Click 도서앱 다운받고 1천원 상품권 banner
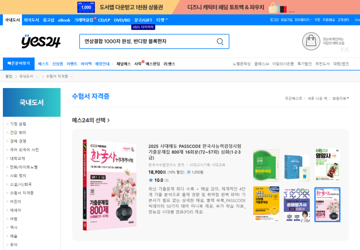The width and height of the screenshot is (360, 250). (x=131, y=7)
